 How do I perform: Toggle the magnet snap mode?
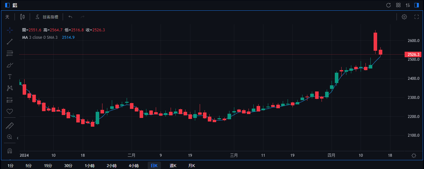10,151
